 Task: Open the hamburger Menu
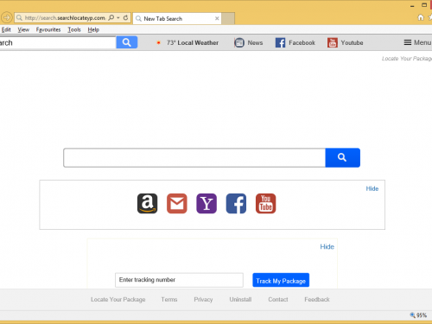[x=417, y=42]
